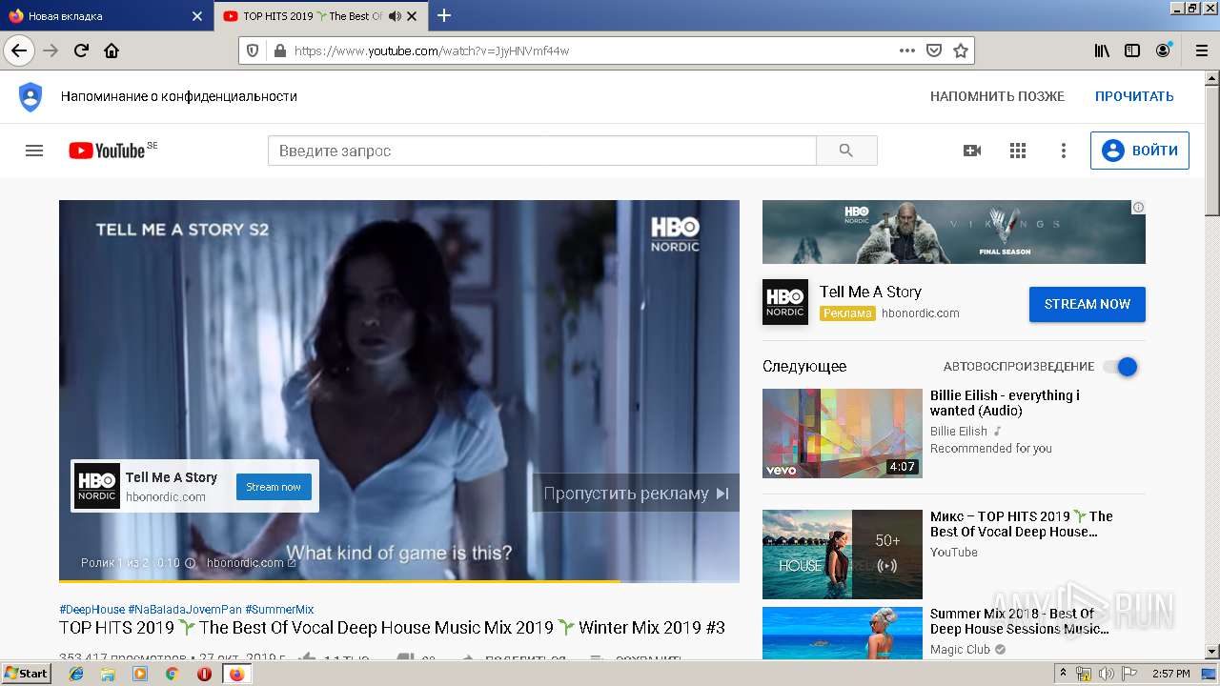Show hidden system tray icons
The image size is (1220, 686).
pyautogui.click(x=1064, y=674)
